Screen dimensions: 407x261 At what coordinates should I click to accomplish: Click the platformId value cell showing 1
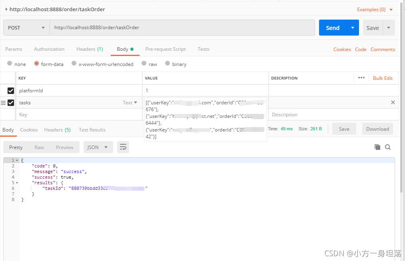(205, 91)
